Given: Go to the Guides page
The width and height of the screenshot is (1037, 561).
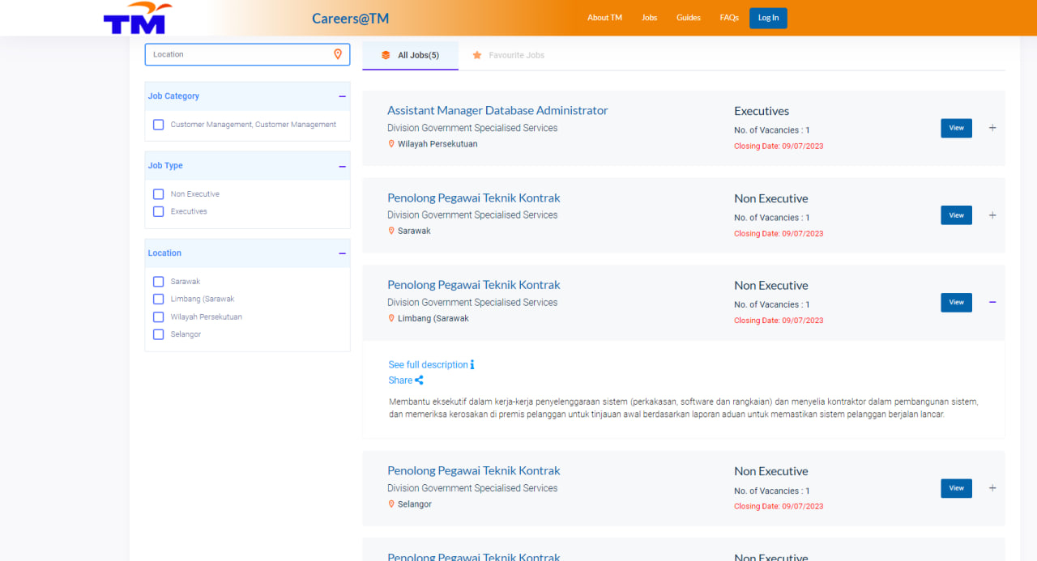Looking at the screenshot, I should click(x=689, y=18).
